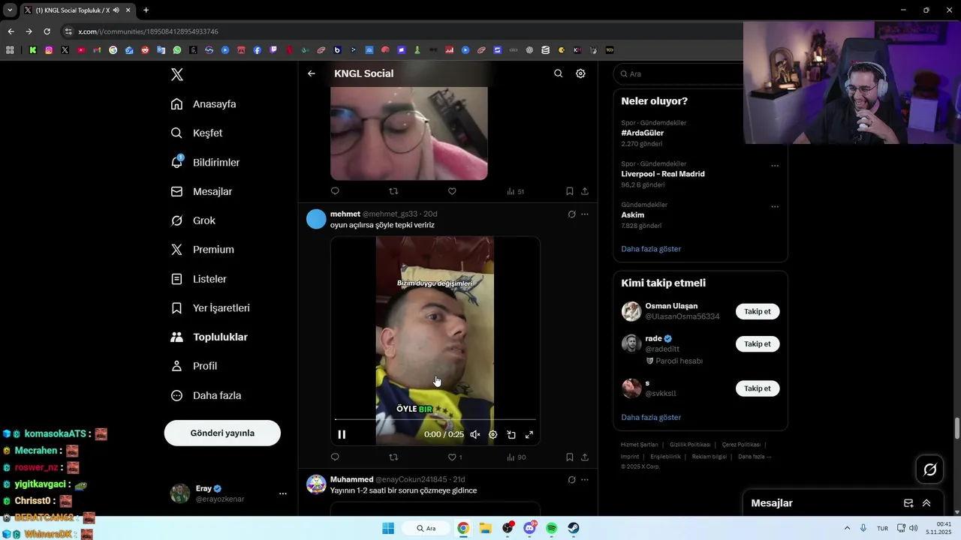Open Topluluklar communities
This screenshot has width=961, height=540.
(209, 337)
